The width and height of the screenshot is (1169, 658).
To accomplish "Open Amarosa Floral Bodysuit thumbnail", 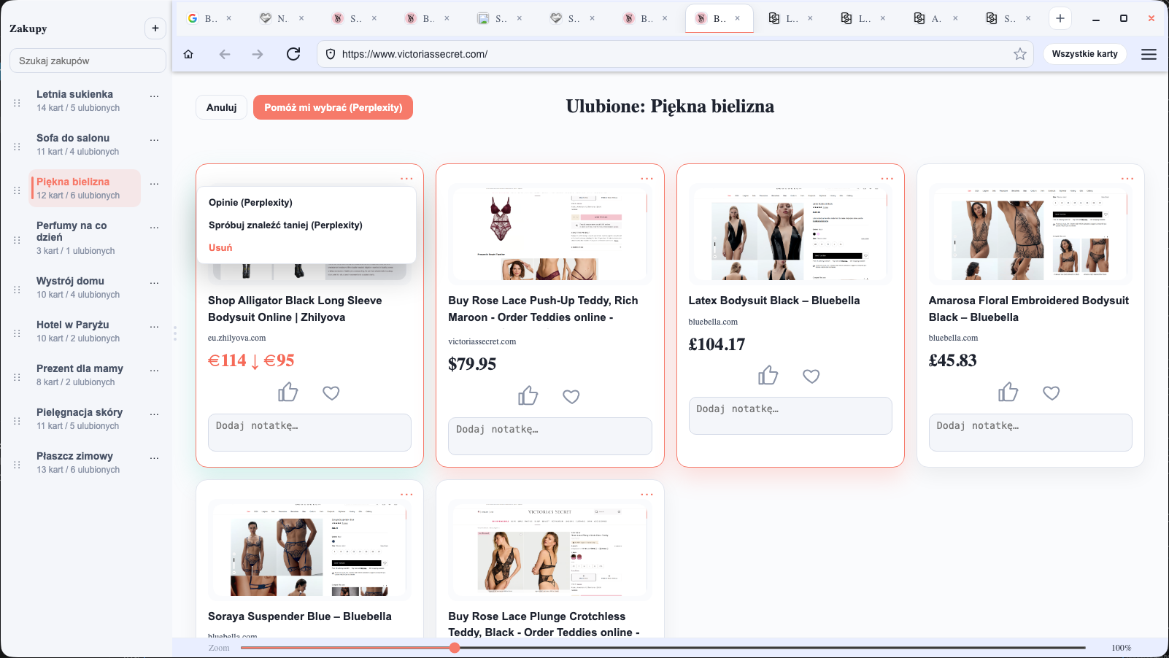I will click(1030, 233).
